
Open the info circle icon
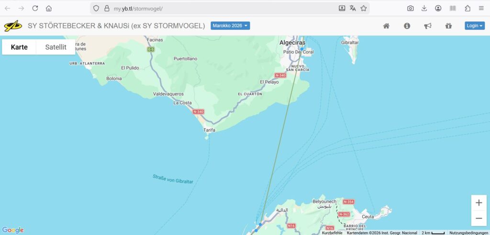click(x=407, y=26)
